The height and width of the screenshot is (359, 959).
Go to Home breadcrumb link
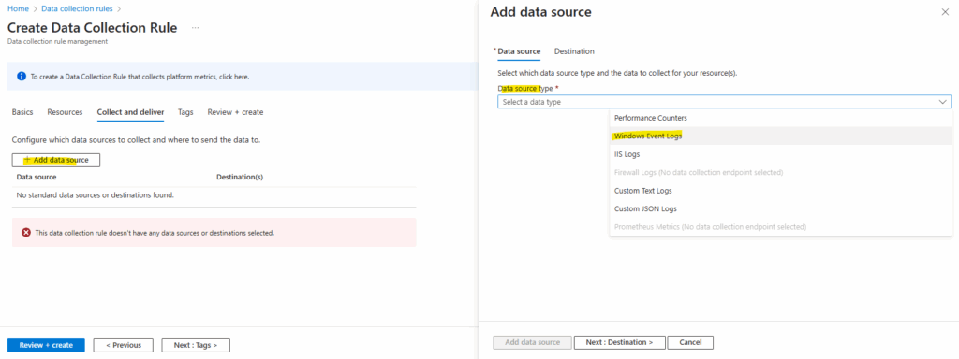coord(18,8)
